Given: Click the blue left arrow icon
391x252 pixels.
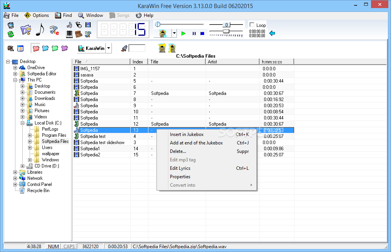Looking at the screenshot, I should (272, 33).
